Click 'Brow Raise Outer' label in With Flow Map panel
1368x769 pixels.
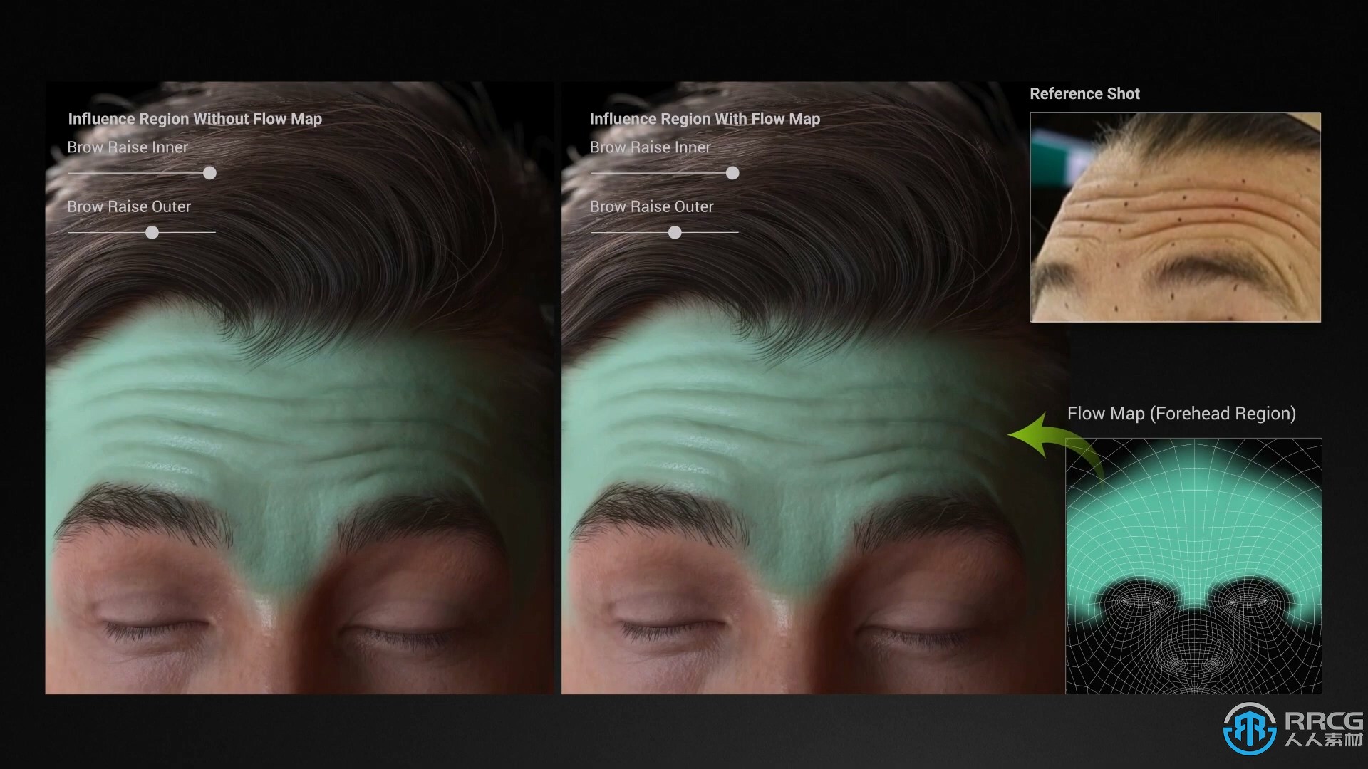[651, 206]
